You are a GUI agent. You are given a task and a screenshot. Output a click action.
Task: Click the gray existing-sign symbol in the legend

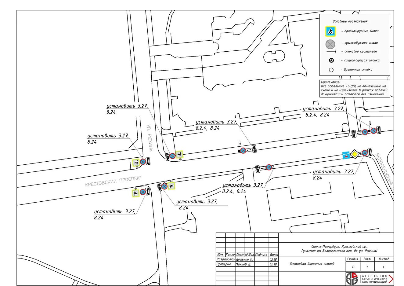click(x=330, y=44)
